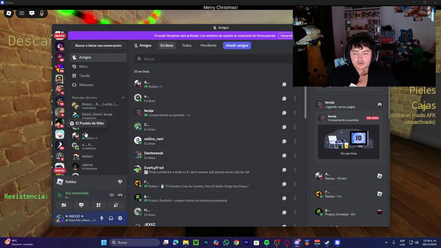Image resolution: width=441 pixels, height=248 pixels.
Task: Open Walten direct message
Action: [x=98, y=156]
